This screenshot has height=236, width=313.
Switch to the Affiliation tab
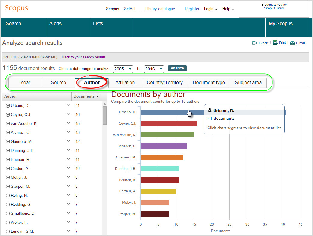125,83
